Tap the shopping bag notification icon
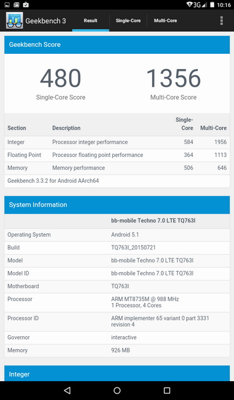The image size is (234, 400). coord(26,5)
